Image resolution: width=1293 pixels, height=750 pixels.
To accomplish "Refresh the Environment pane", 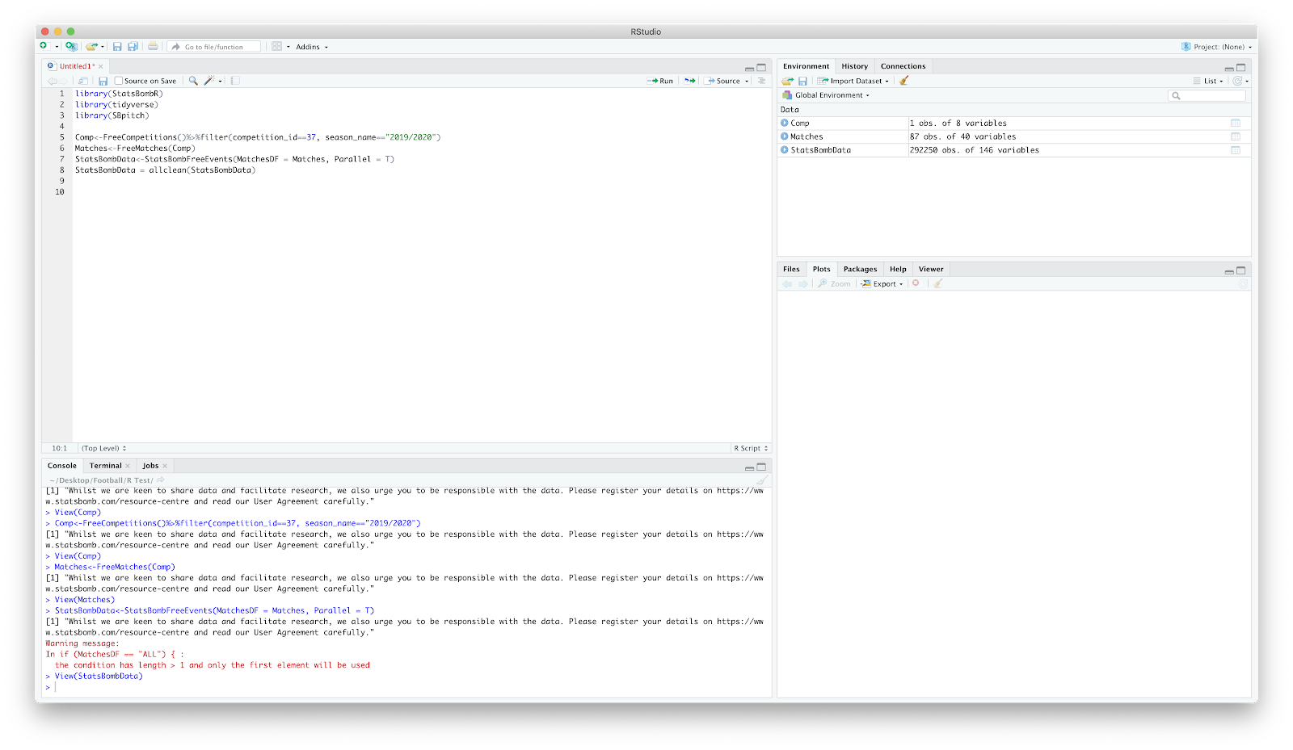I will pyautogui.click(x=1237, y=81).
